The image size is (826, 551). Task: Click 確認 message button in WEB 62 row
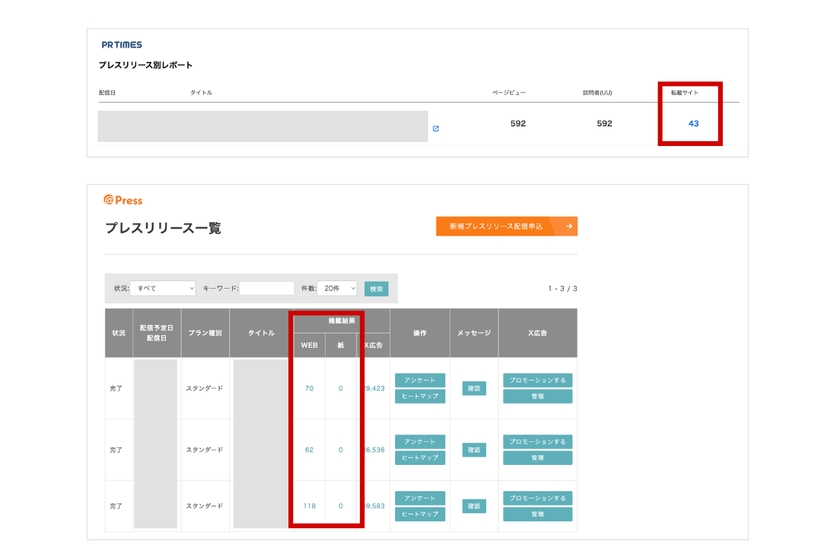click(474, 450)
